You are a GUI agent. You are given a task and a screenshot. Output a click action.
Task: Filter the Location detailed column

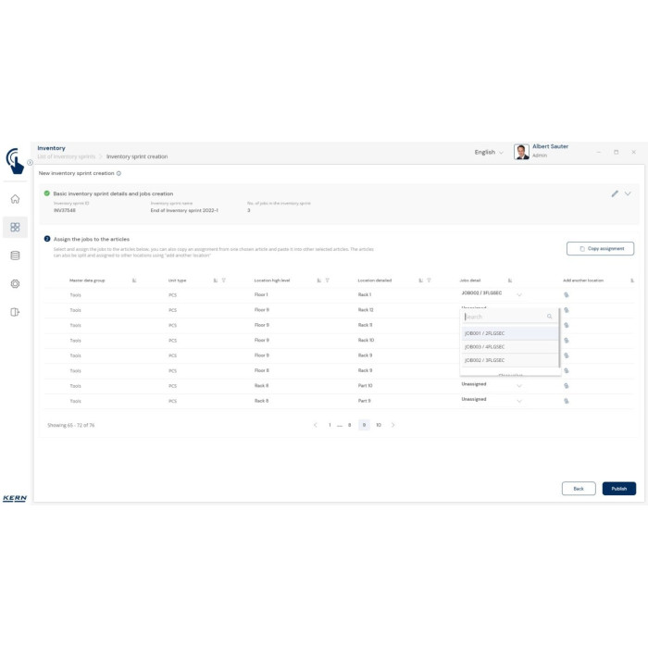(429, 280)
